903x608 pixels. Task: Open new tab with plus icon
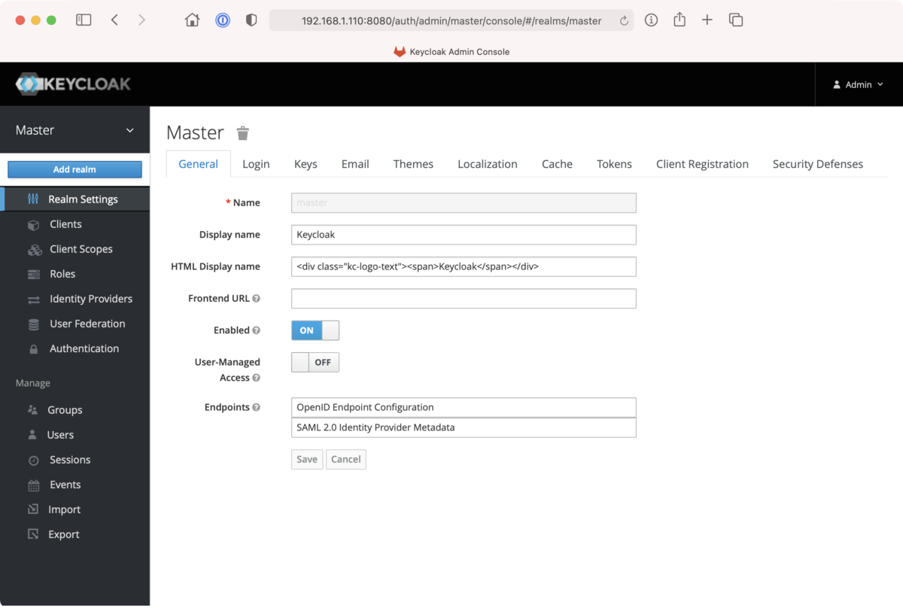click(x=707, y=20)
